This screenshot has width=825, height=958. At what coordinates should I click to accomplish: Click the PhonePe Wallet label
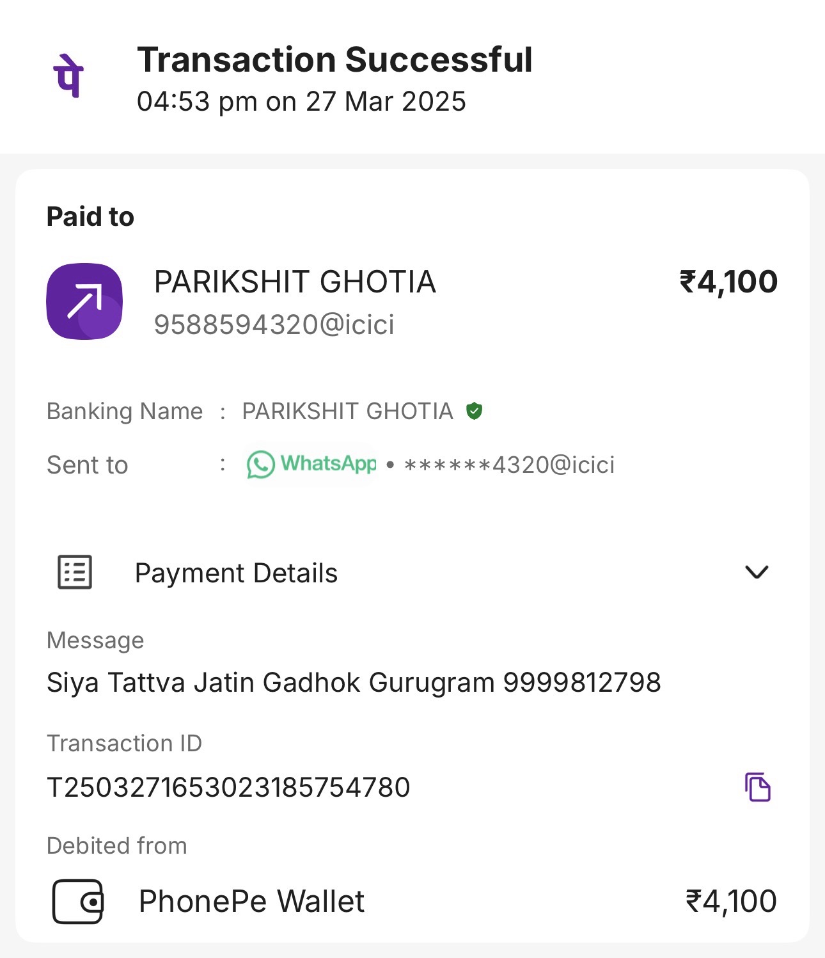coord(251,902)
